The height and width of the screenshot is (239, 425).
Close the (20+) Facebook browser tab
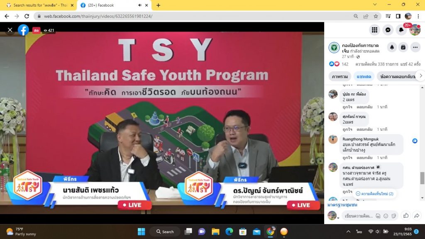point(147,5)
